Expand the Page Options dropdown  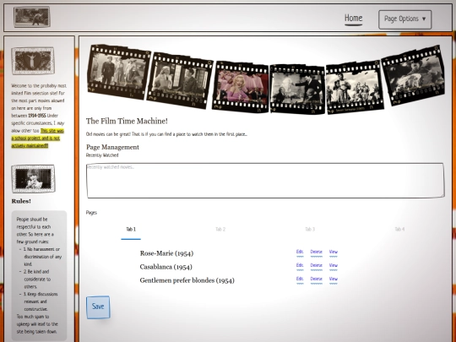(404, 19)
